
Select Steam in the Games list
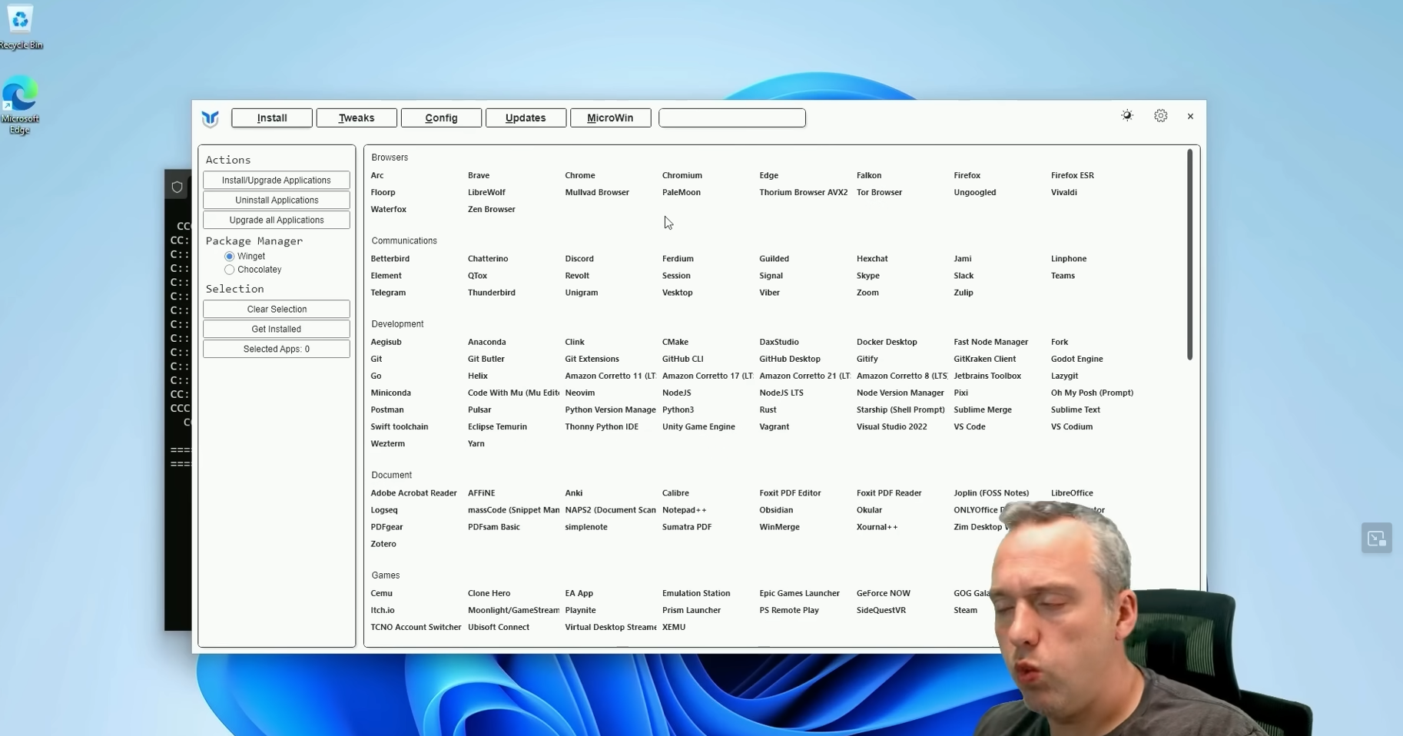pyautogui.click(x=966, y=610)
